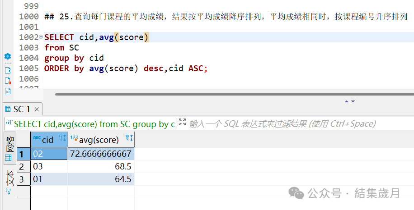Screen dimensions: 414x210
Task: Click the grid icon beneath the 网格 label
Action: click(x=8, y=158)
